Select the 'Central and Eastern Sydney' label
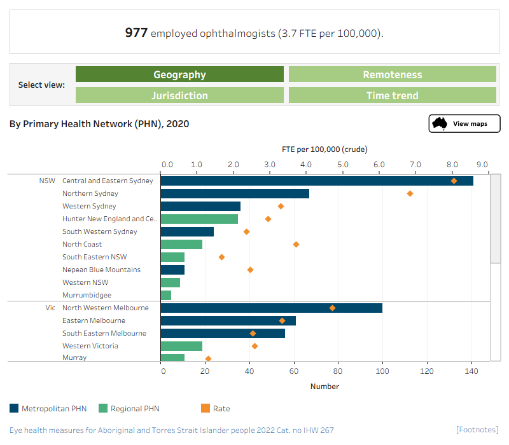Screen dimensions: 509x445 click(108, 181)
